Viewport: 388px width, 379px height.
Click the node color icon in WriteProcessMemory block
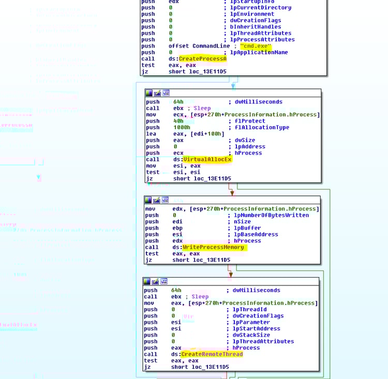(148, 200)
